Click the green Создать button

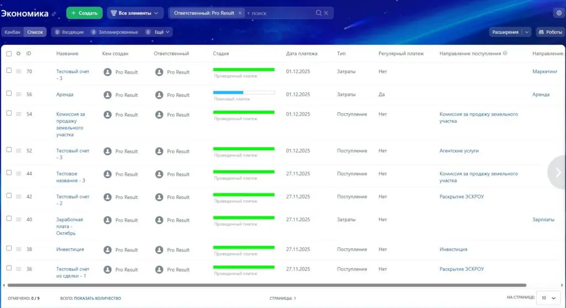pos(85,13)
